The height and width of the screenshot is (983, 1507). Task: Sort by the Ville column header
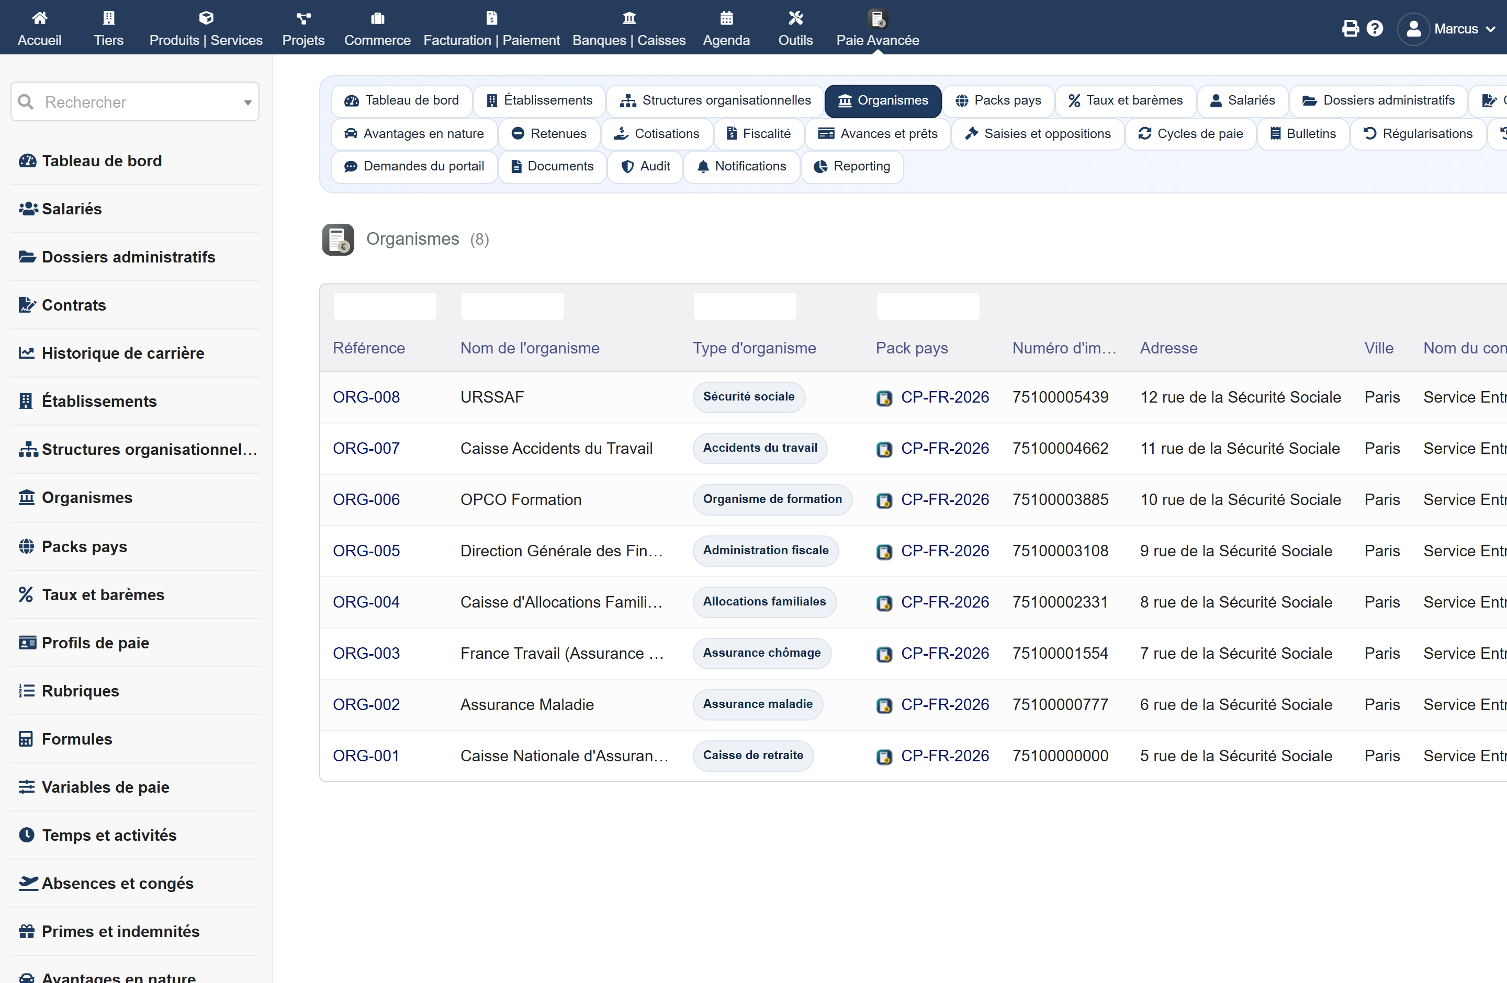[x=1378, y=348]
